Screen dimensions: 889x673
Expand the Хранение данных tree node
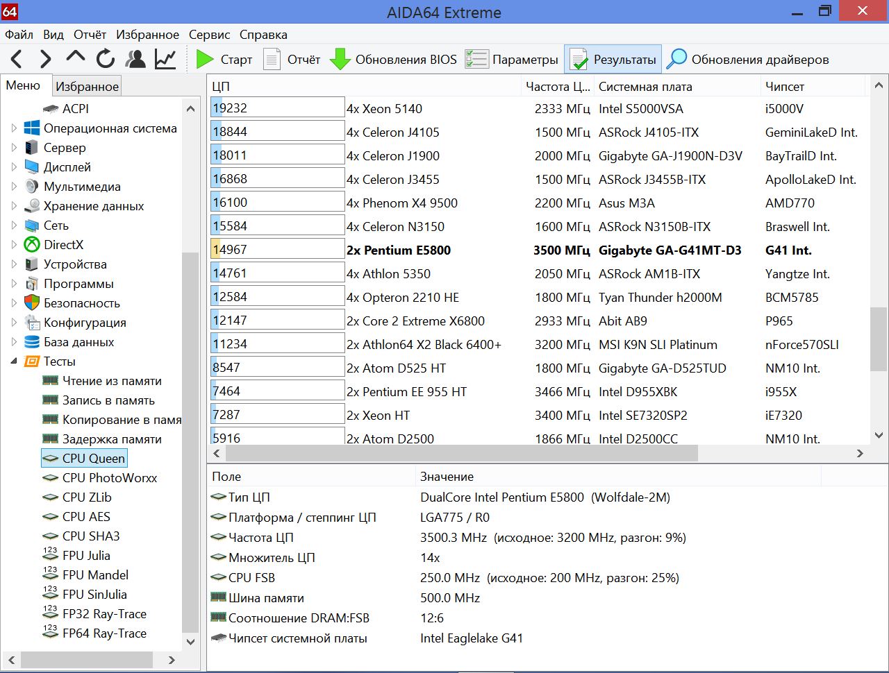[14, 206]
